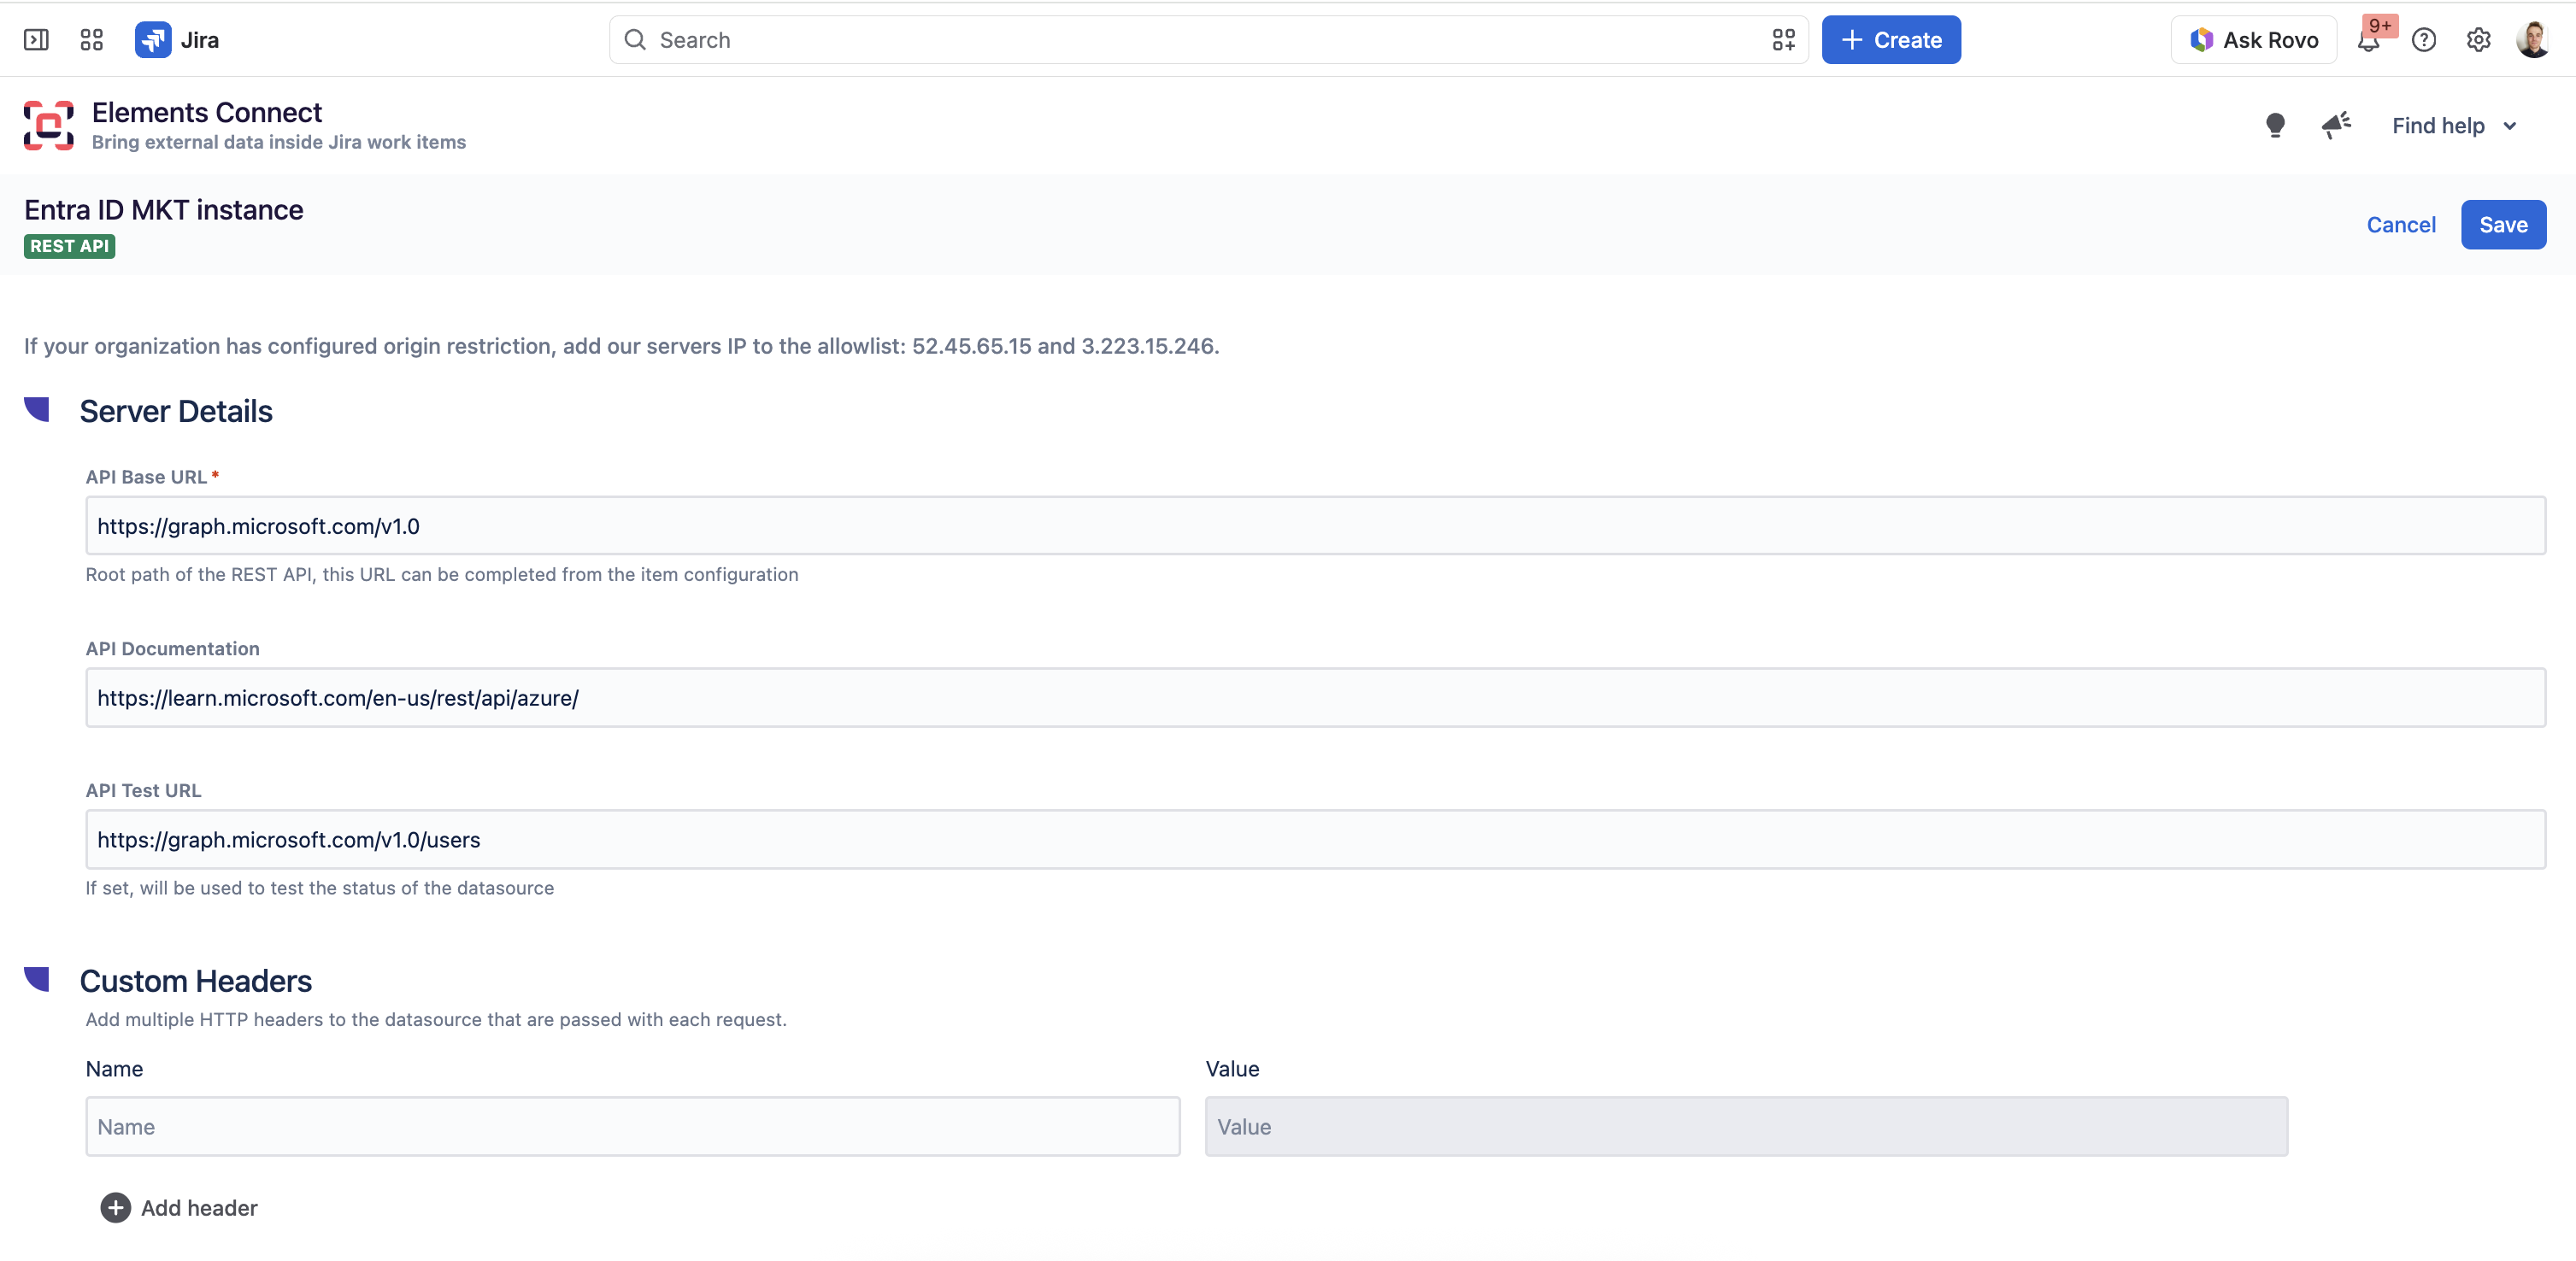Click the API Documentation field

click(1315, 697)
